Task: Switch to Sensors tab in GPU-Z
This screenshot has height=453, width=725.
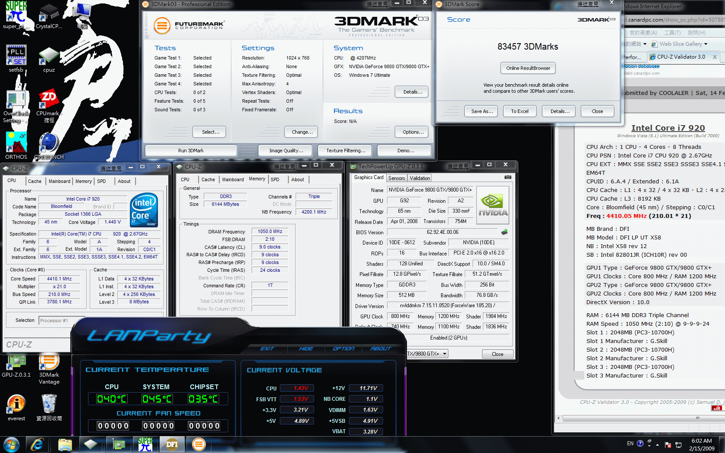Action: [397, 178]
